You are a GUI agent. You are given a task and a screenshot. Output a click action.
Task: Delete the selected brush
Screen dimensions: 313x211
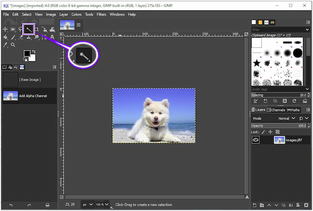[x=285, y=101]
